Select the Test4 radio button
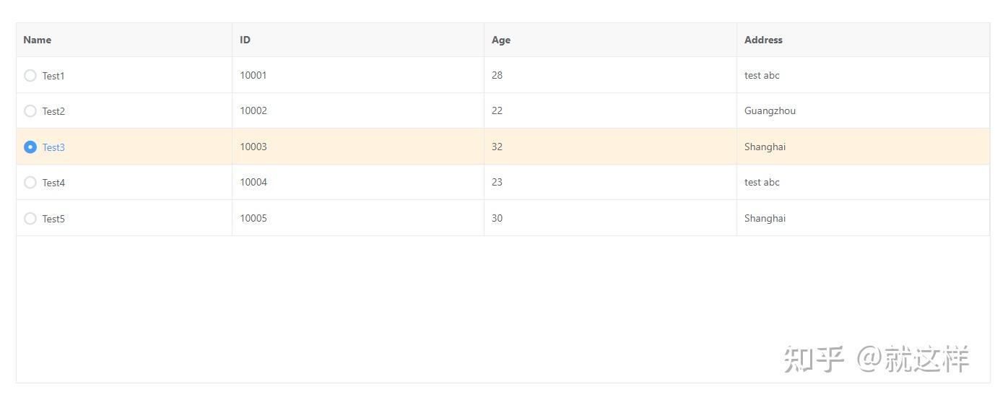The width and height of the screenshot is (995, 400). coord(30,183)
